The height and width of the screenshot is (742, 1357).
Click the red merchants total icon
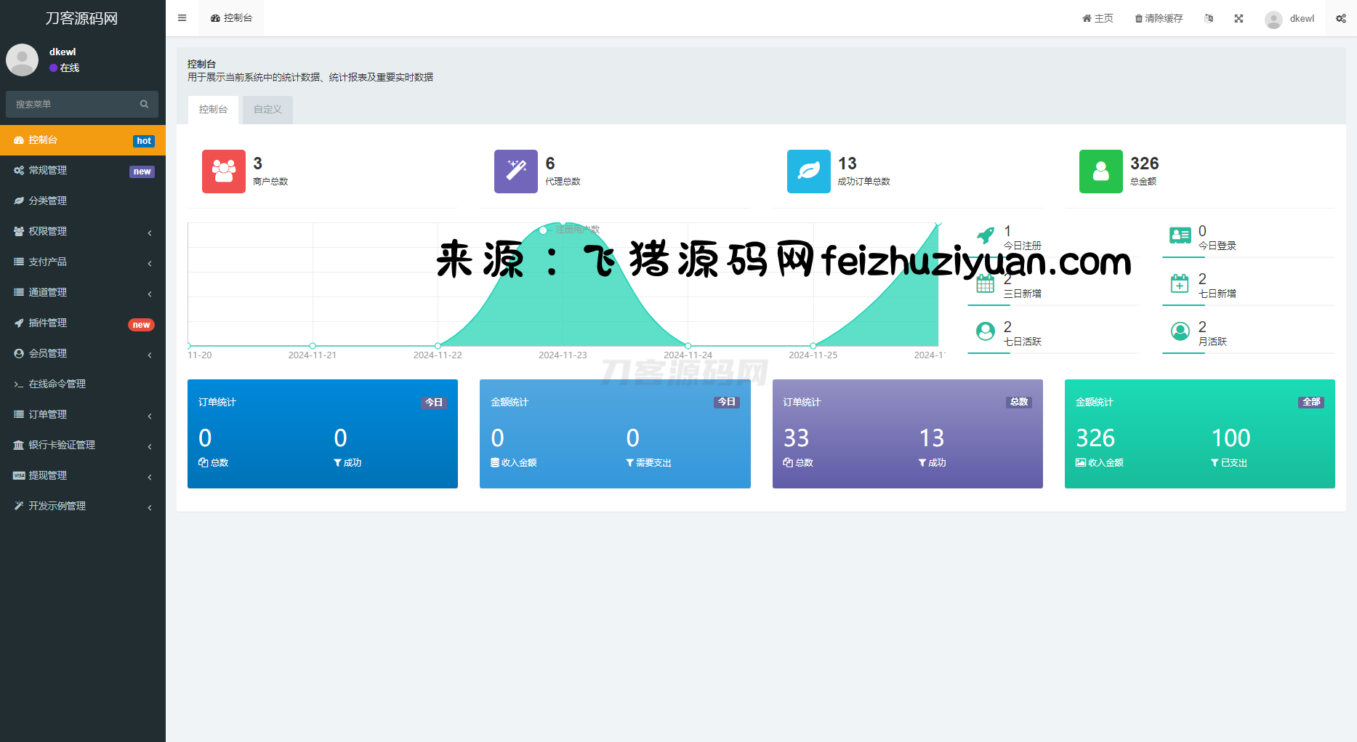(223, 172)
